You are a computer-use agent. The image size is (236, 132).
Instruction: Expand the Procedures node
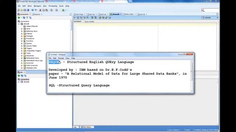22,38
